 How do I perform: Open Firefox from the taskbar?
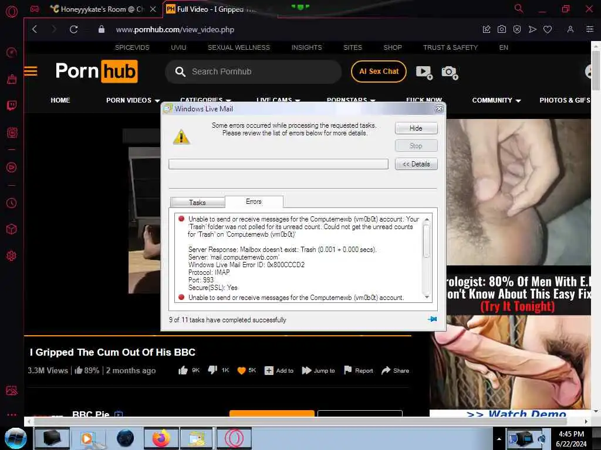tap(161, 438)
